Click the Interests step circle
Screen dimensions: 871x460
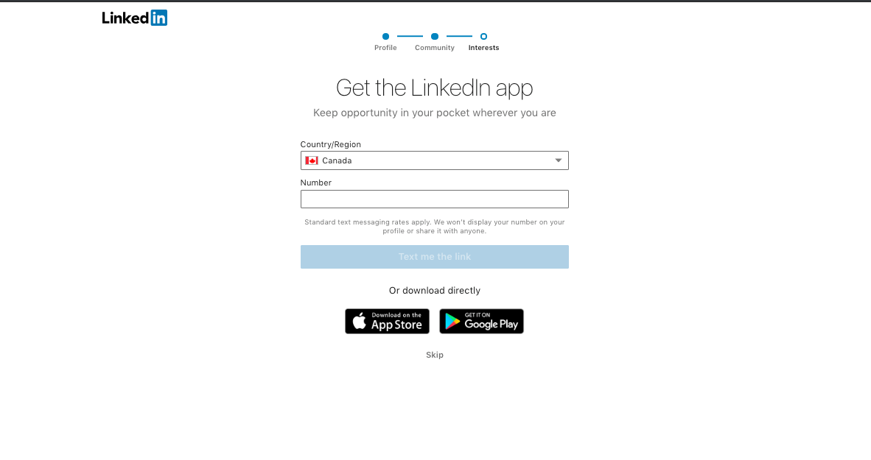[484, 37]
